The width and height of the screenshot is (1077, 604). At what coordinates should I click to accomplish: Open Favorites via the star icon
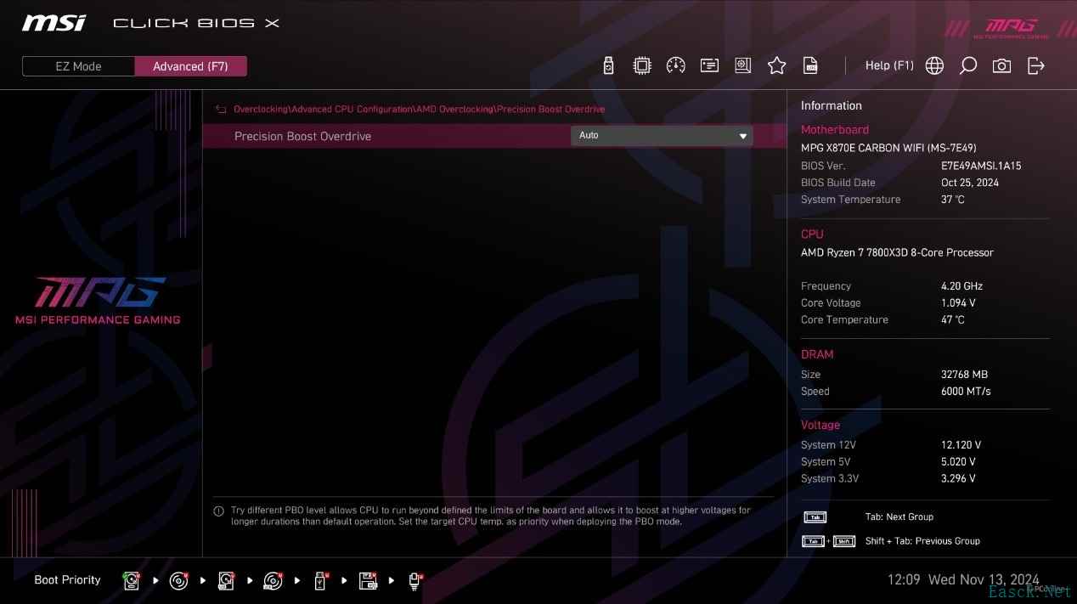coord(776,65)
